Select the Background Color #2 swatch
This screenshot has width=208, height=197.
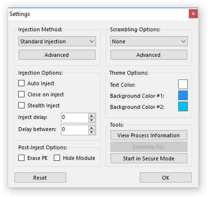183,106
